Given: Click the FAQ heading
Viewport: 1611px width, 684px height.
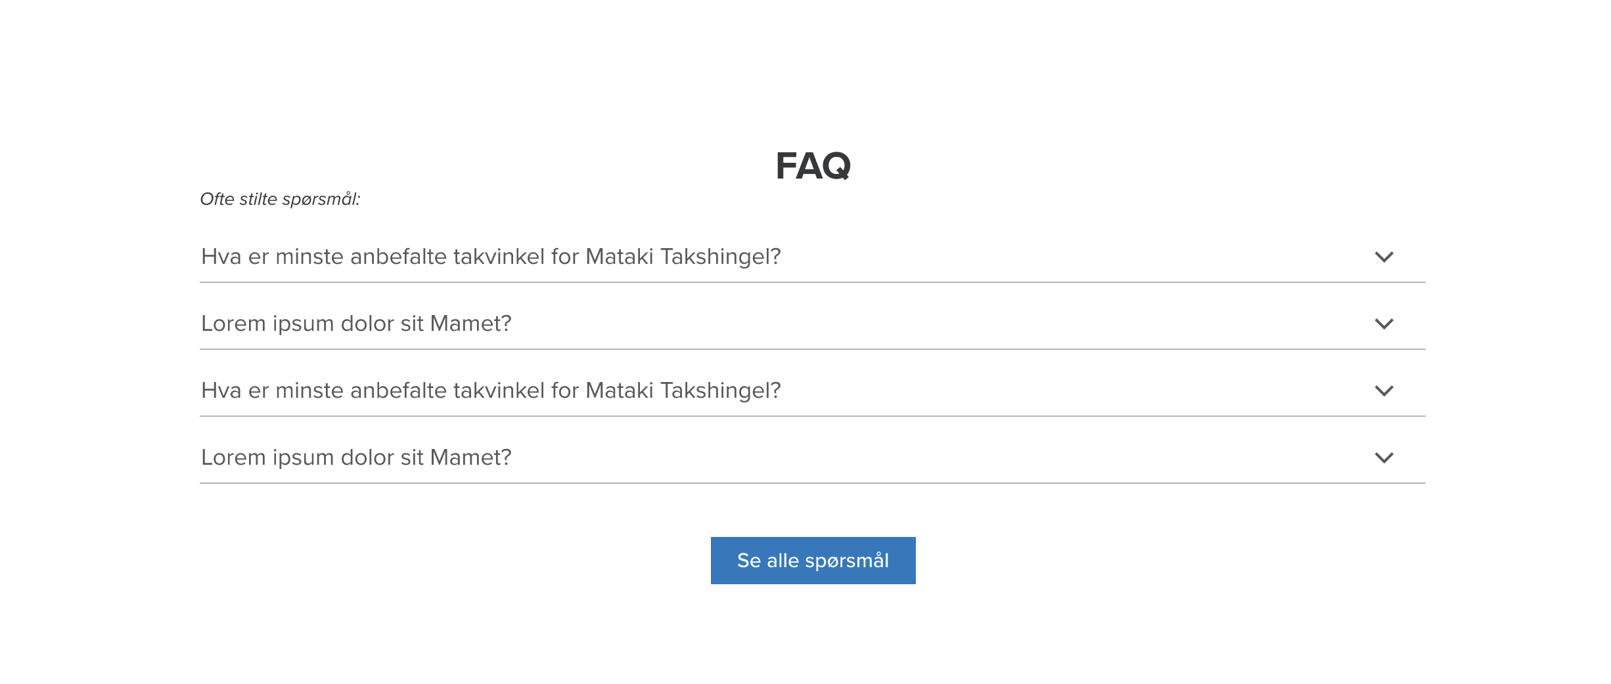Looking at the screenshot, I should click(813, 165).
